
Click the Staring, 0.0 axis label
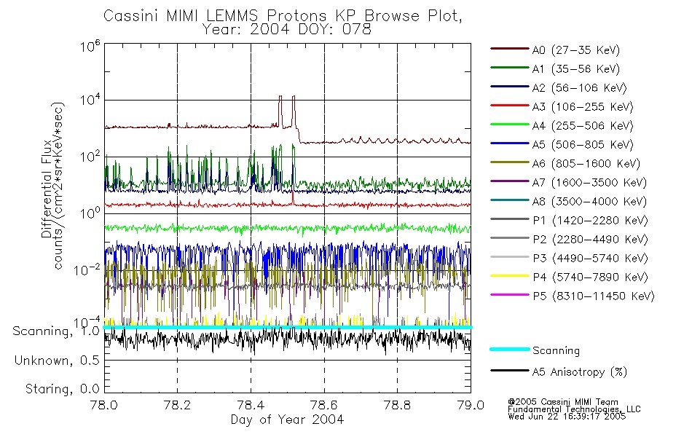coord(63,390)
